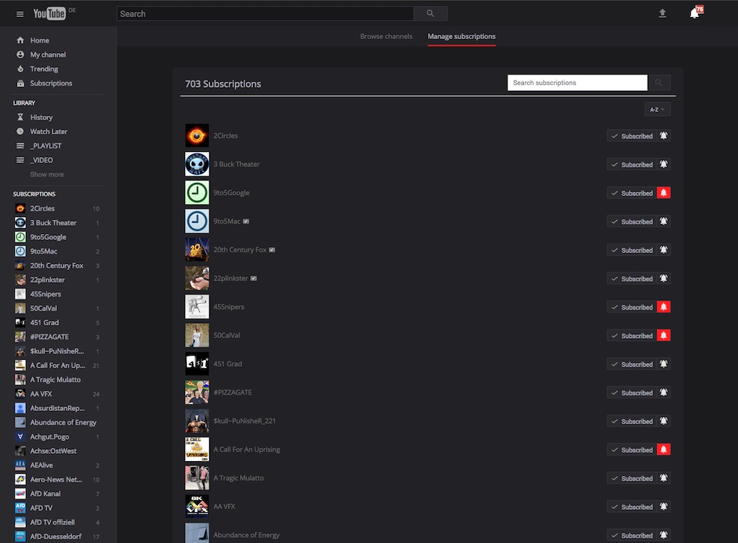
Task: Open Abundance of Energy channel name in list
Action: click(246, 535)
